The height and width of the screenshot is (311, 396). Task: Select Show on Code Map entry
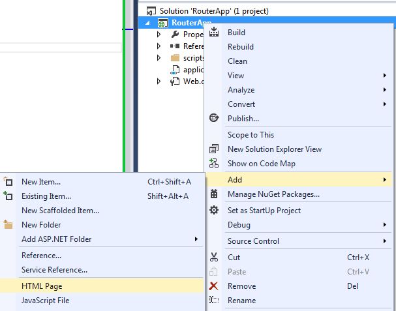click(299, 164)
